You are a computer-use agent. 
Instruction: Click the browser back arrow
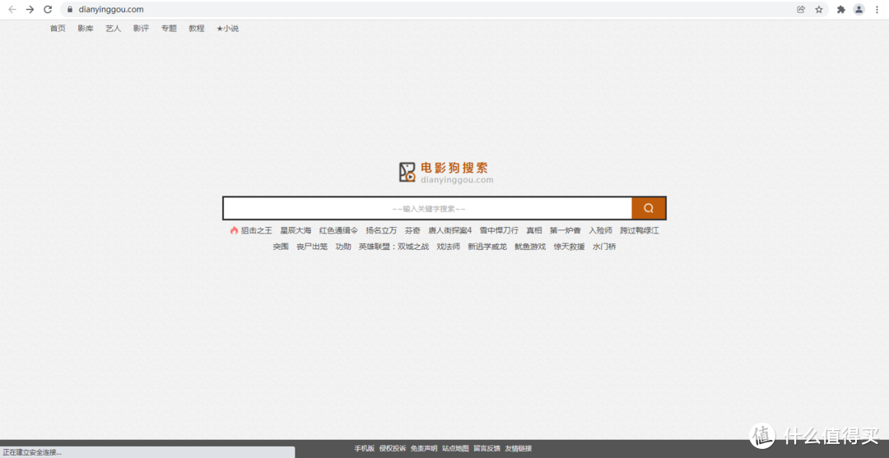point(12,10)
